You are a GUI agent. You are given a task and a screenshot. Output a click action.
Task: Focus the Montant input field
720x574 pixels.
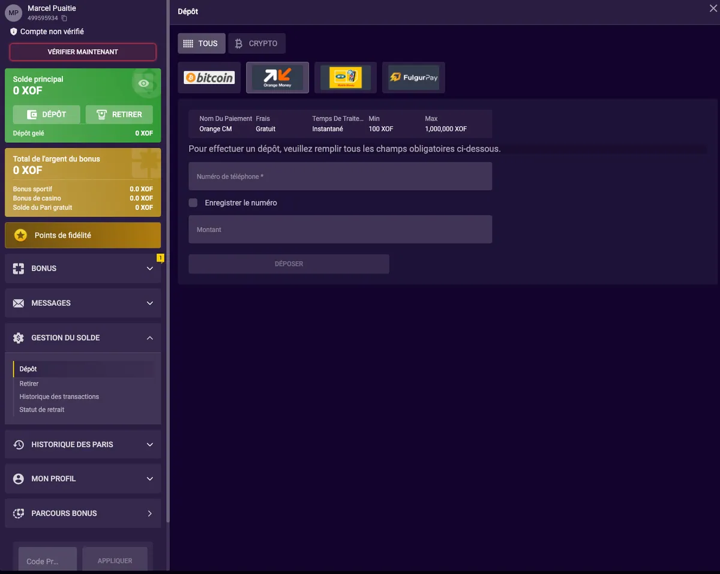[x=340, y=230]
